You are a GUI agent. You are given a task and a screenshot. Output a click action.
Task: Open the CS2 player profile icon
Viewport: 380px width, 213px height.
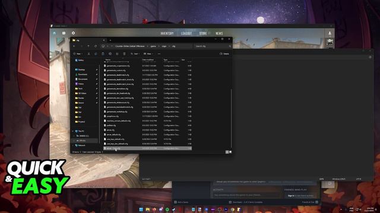330,33
